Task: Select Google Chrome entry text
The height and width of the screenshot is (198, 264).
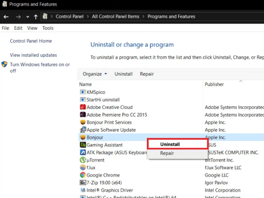Action: pyautogui.click(x=103, y=175)
